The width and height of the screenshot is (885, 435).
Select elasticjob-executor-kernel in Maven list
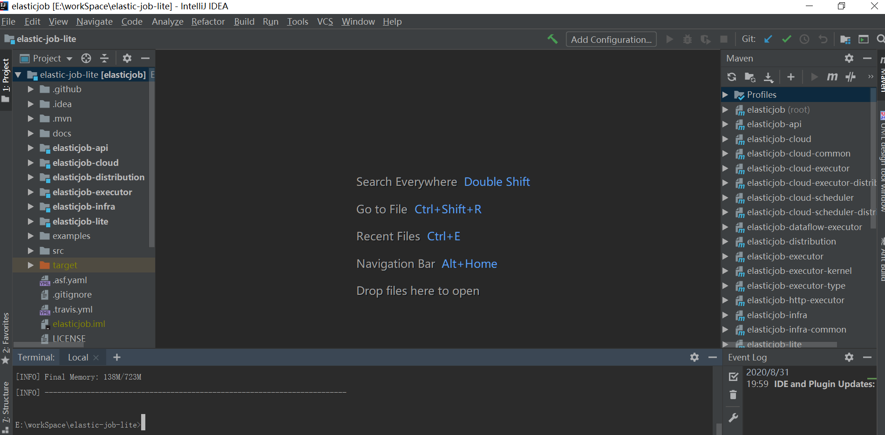click(799, 271)
